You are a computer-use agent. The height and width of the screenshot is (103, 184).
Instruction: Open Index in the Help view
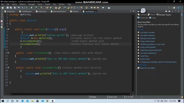pos(153,18)
